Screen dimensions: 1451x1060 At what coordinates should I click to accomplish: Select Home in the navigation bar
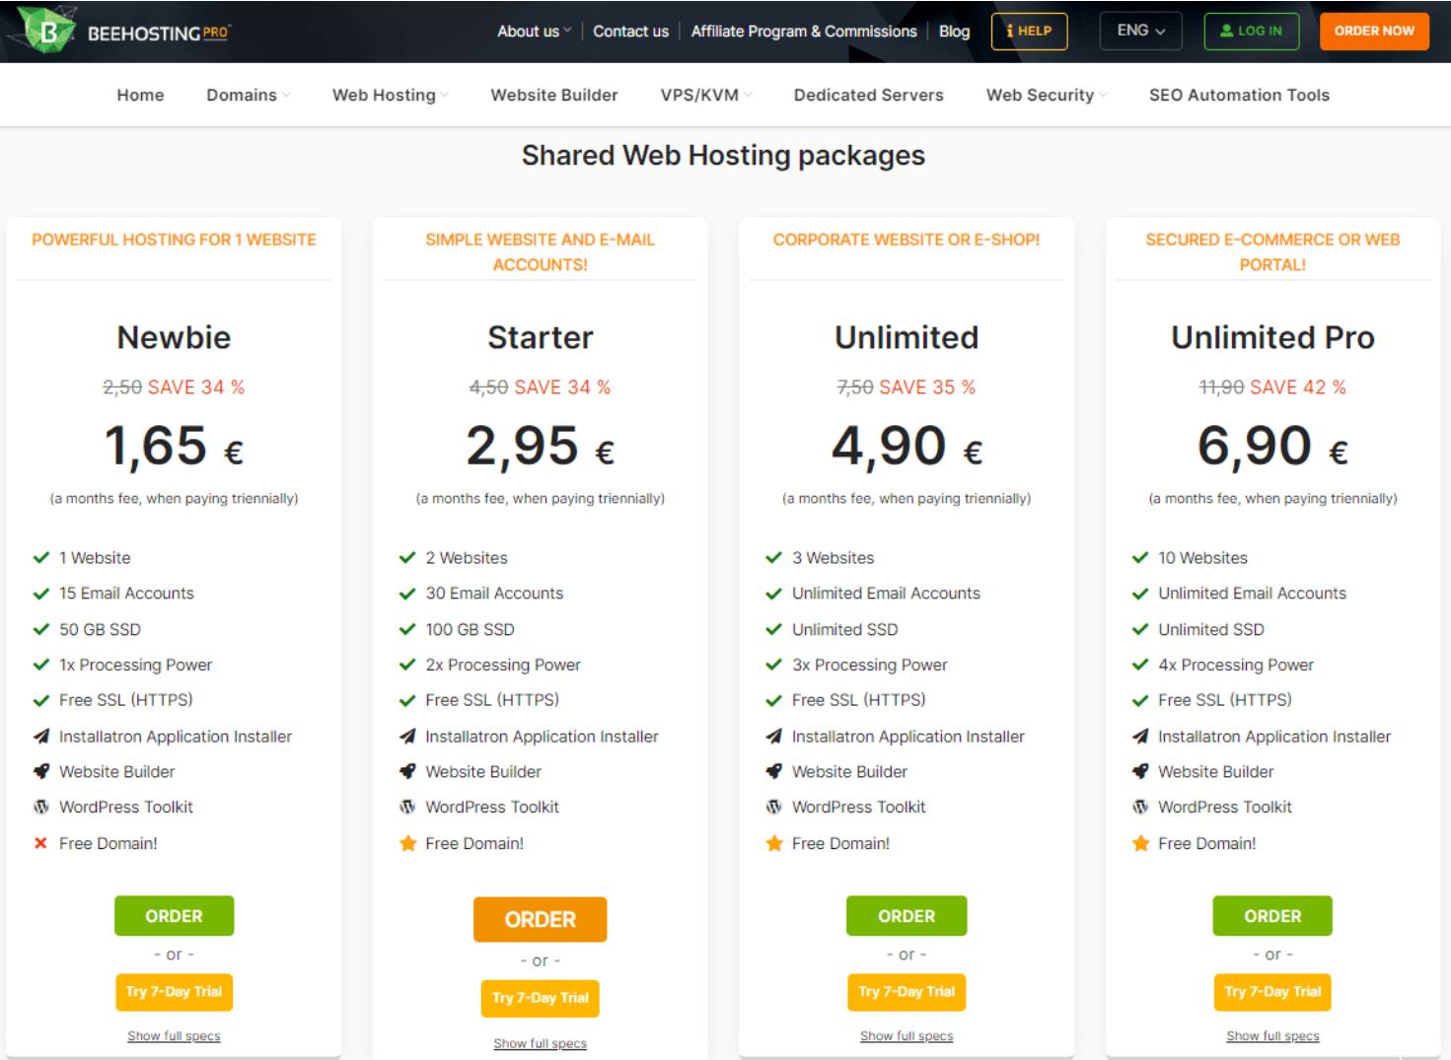pyautogui.click(x=140, y=94)
